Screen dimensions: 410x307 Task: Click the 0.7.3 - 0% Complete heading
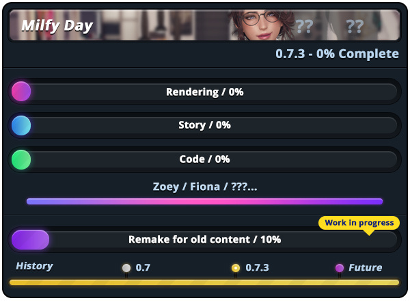(x=338, y=54)
